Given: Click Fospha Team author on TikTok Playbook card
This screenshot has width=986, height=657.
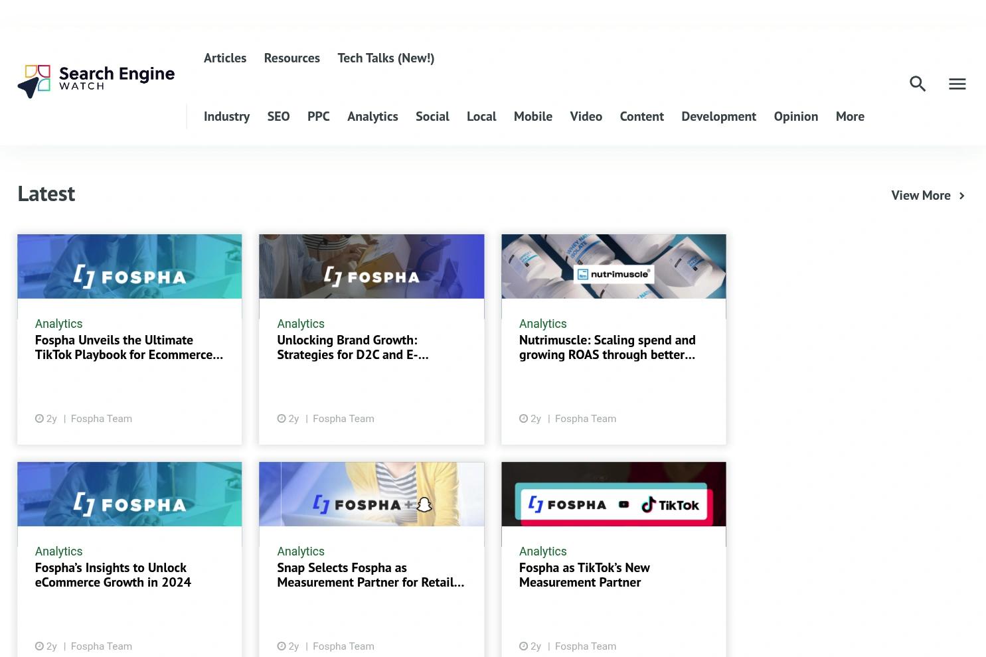Looking at the screenshot, I should (x=102, y=419).
